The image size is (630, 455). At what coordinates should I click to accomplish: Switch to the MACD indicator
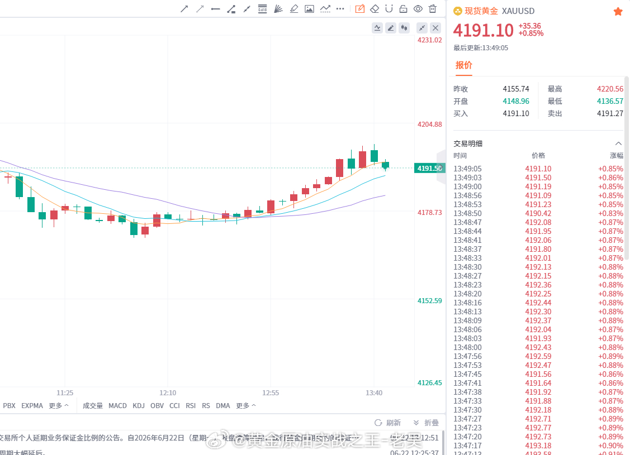point(118,406)
